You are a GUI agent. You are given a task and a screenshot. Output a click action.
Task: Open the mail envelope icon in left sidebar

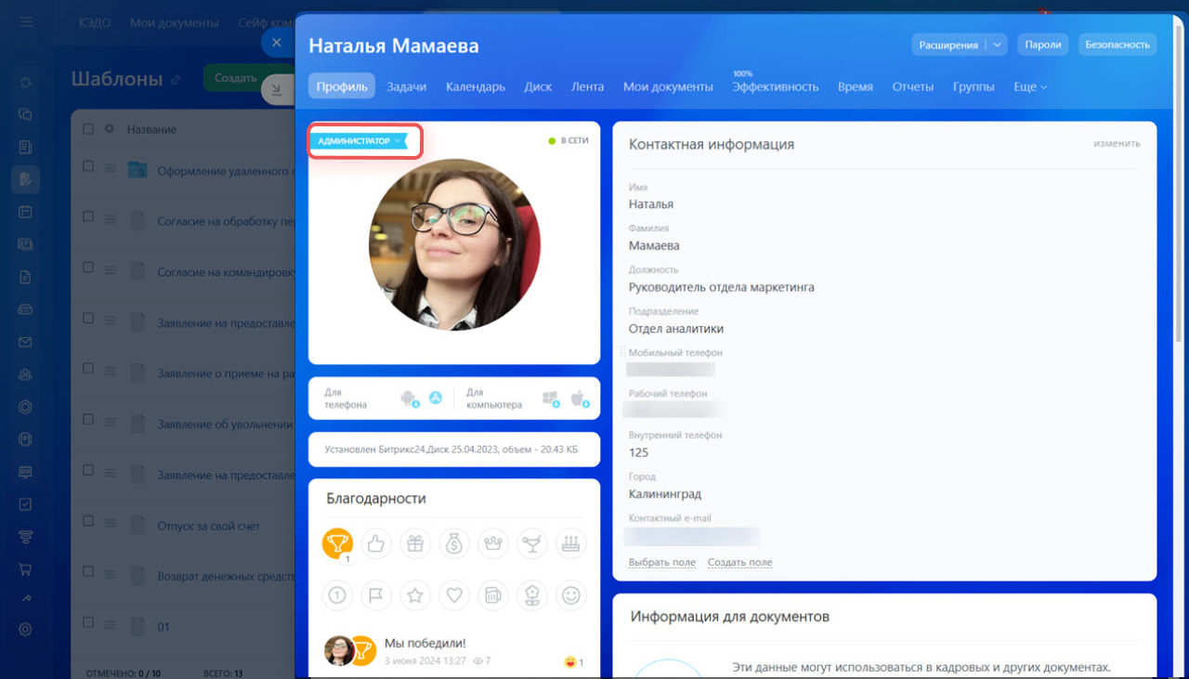pos(25,342)
